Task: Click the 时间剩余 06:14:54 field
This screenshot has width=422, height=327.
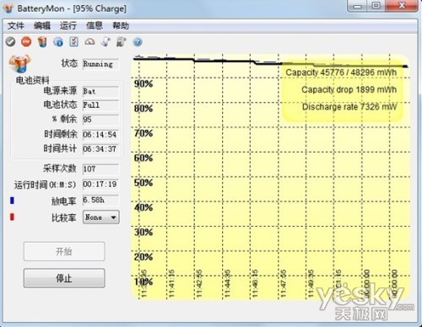Action: [100, 135]
